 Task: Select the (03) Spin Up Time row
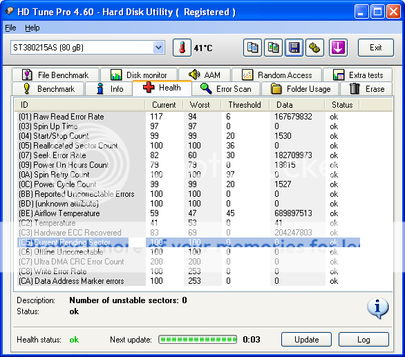click(189, 126)
